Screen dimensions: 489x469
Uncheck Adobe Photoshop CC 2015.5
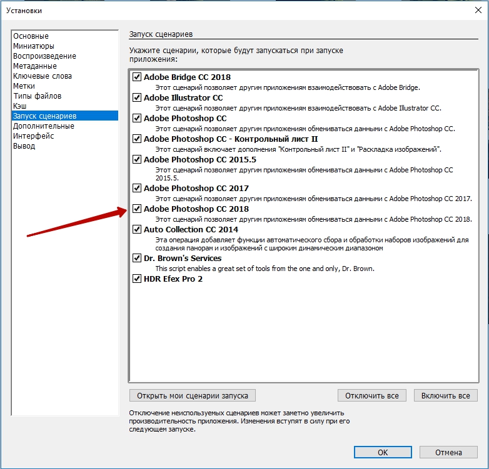coord(137,159)
